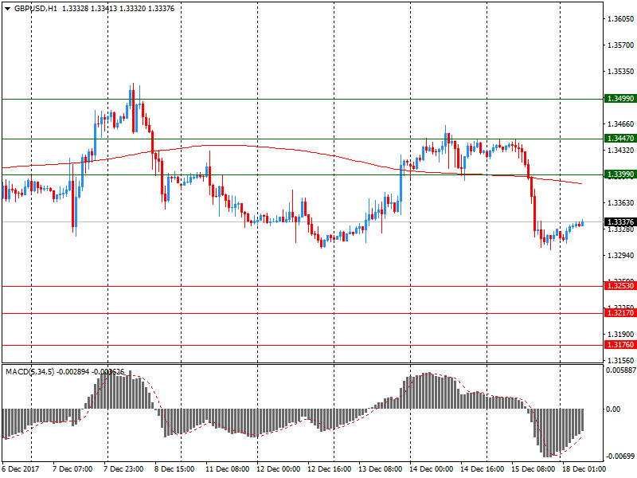Click the MACD values -0.002894 -0.003626
The width and height of the screenshot is (637, 478).
[x=90, y=372]
